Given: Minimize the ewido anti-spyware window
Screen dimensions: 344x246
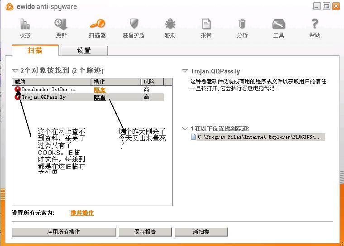Looking at the screenshot, I should coord(317,6).
